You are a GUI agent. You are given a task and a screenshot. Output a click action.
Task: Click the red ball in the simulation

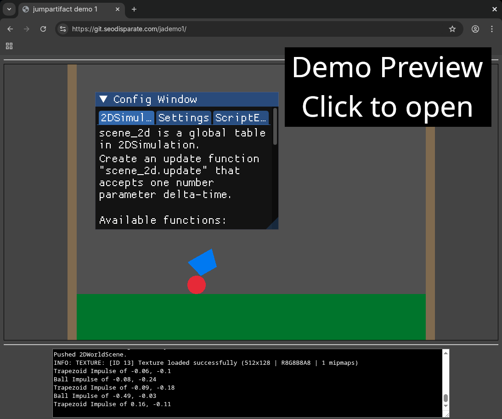[197, 285]
